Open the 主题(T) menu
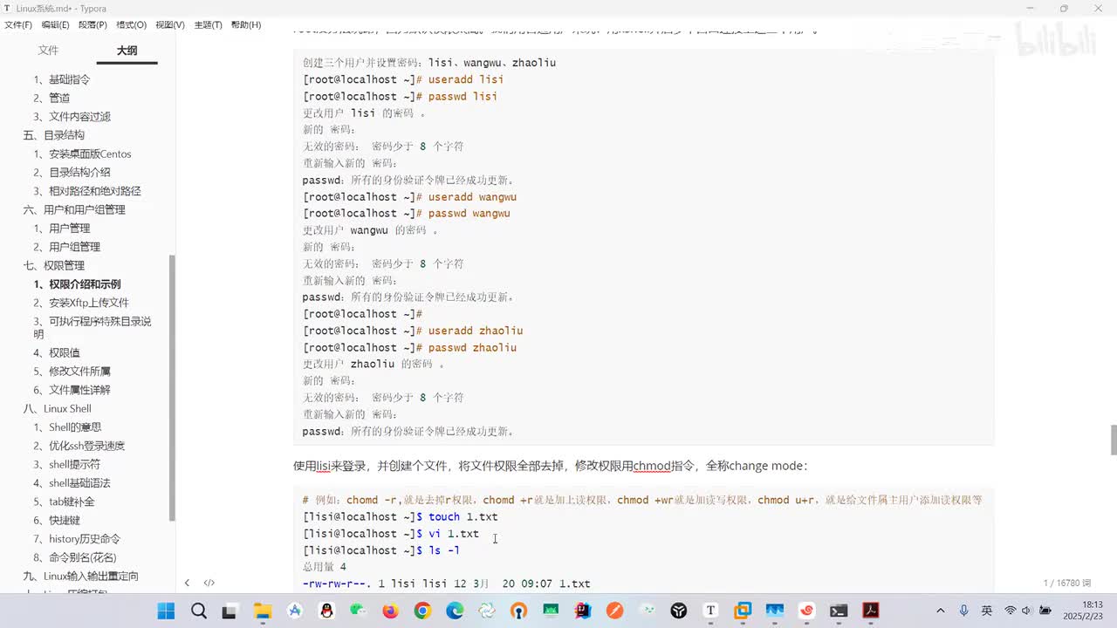 [x=208, y=25]
